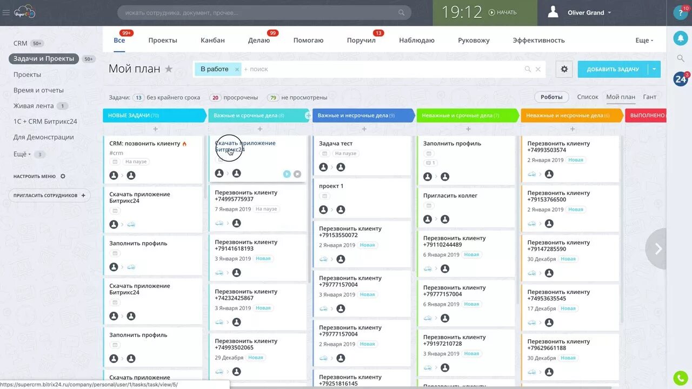Open Эффективность tab

(538, 41)
